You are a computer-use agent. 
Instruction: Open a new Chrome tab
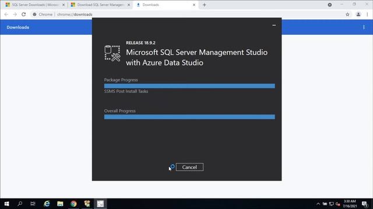205,5
